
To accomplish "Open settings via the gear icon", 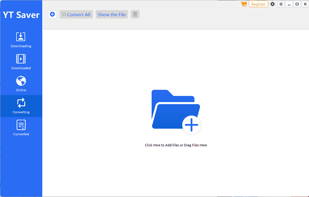I will [x=272, y=4].
